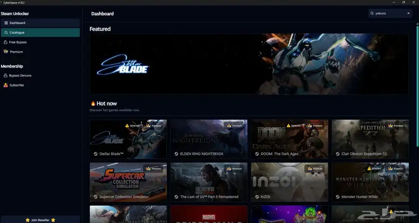Open the Stellar Blade game card
The height and width of the screenshot is (223, 419).
(128, 139)
